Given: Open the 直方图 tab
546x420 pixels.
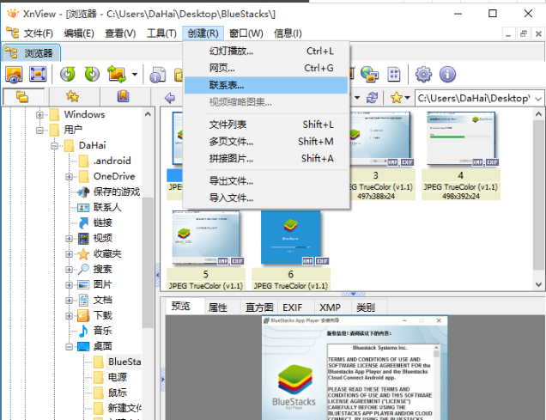Looking at the screenshot, I should click(x=258, y=307).
